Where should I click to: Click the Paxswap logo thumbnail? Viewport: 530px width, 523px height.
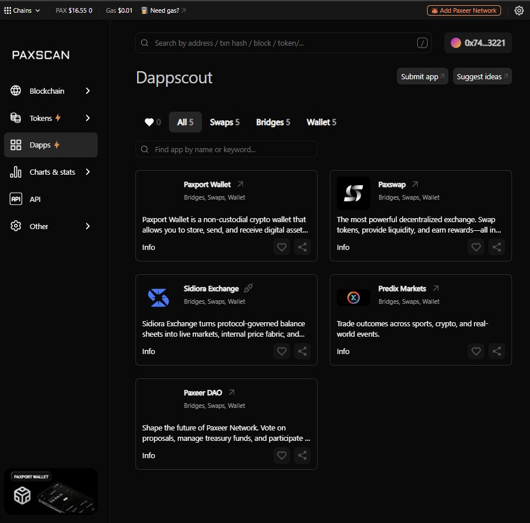(x=353, y=193)
